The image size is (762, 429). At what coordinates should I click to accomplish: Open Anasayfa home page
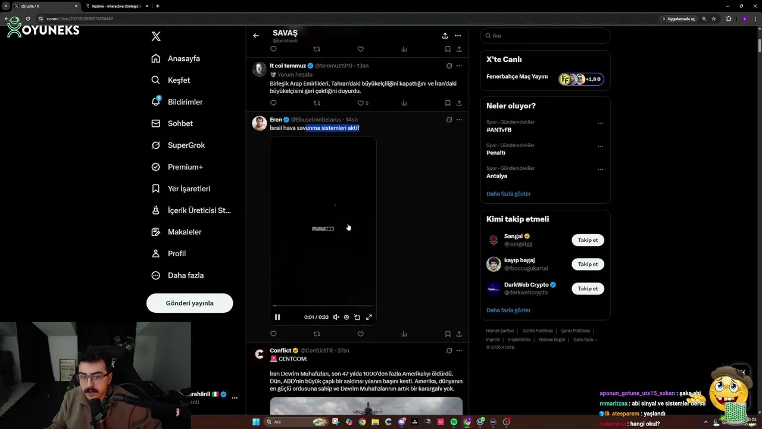point(176,58)
